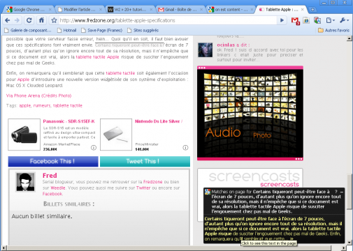Click the info icon under the Panasonic ad
This screenshot has width=353, height=251.
94,148
